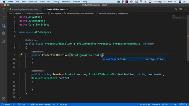Split the editor to the right
This screenshot has width=189, height=106.
pos(180,9)
